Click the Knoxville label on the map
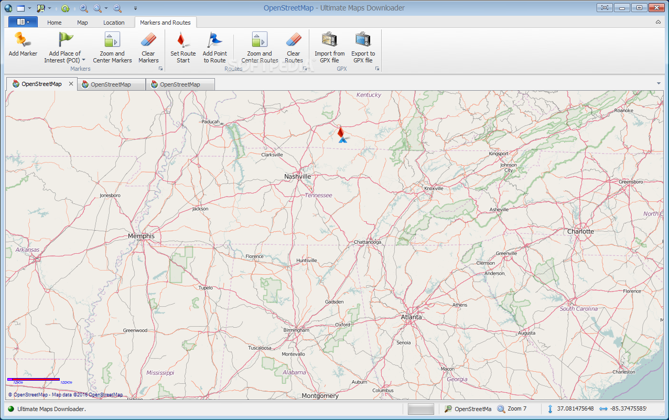Viewport: 669px width, 420px height. tap(434, 188)
